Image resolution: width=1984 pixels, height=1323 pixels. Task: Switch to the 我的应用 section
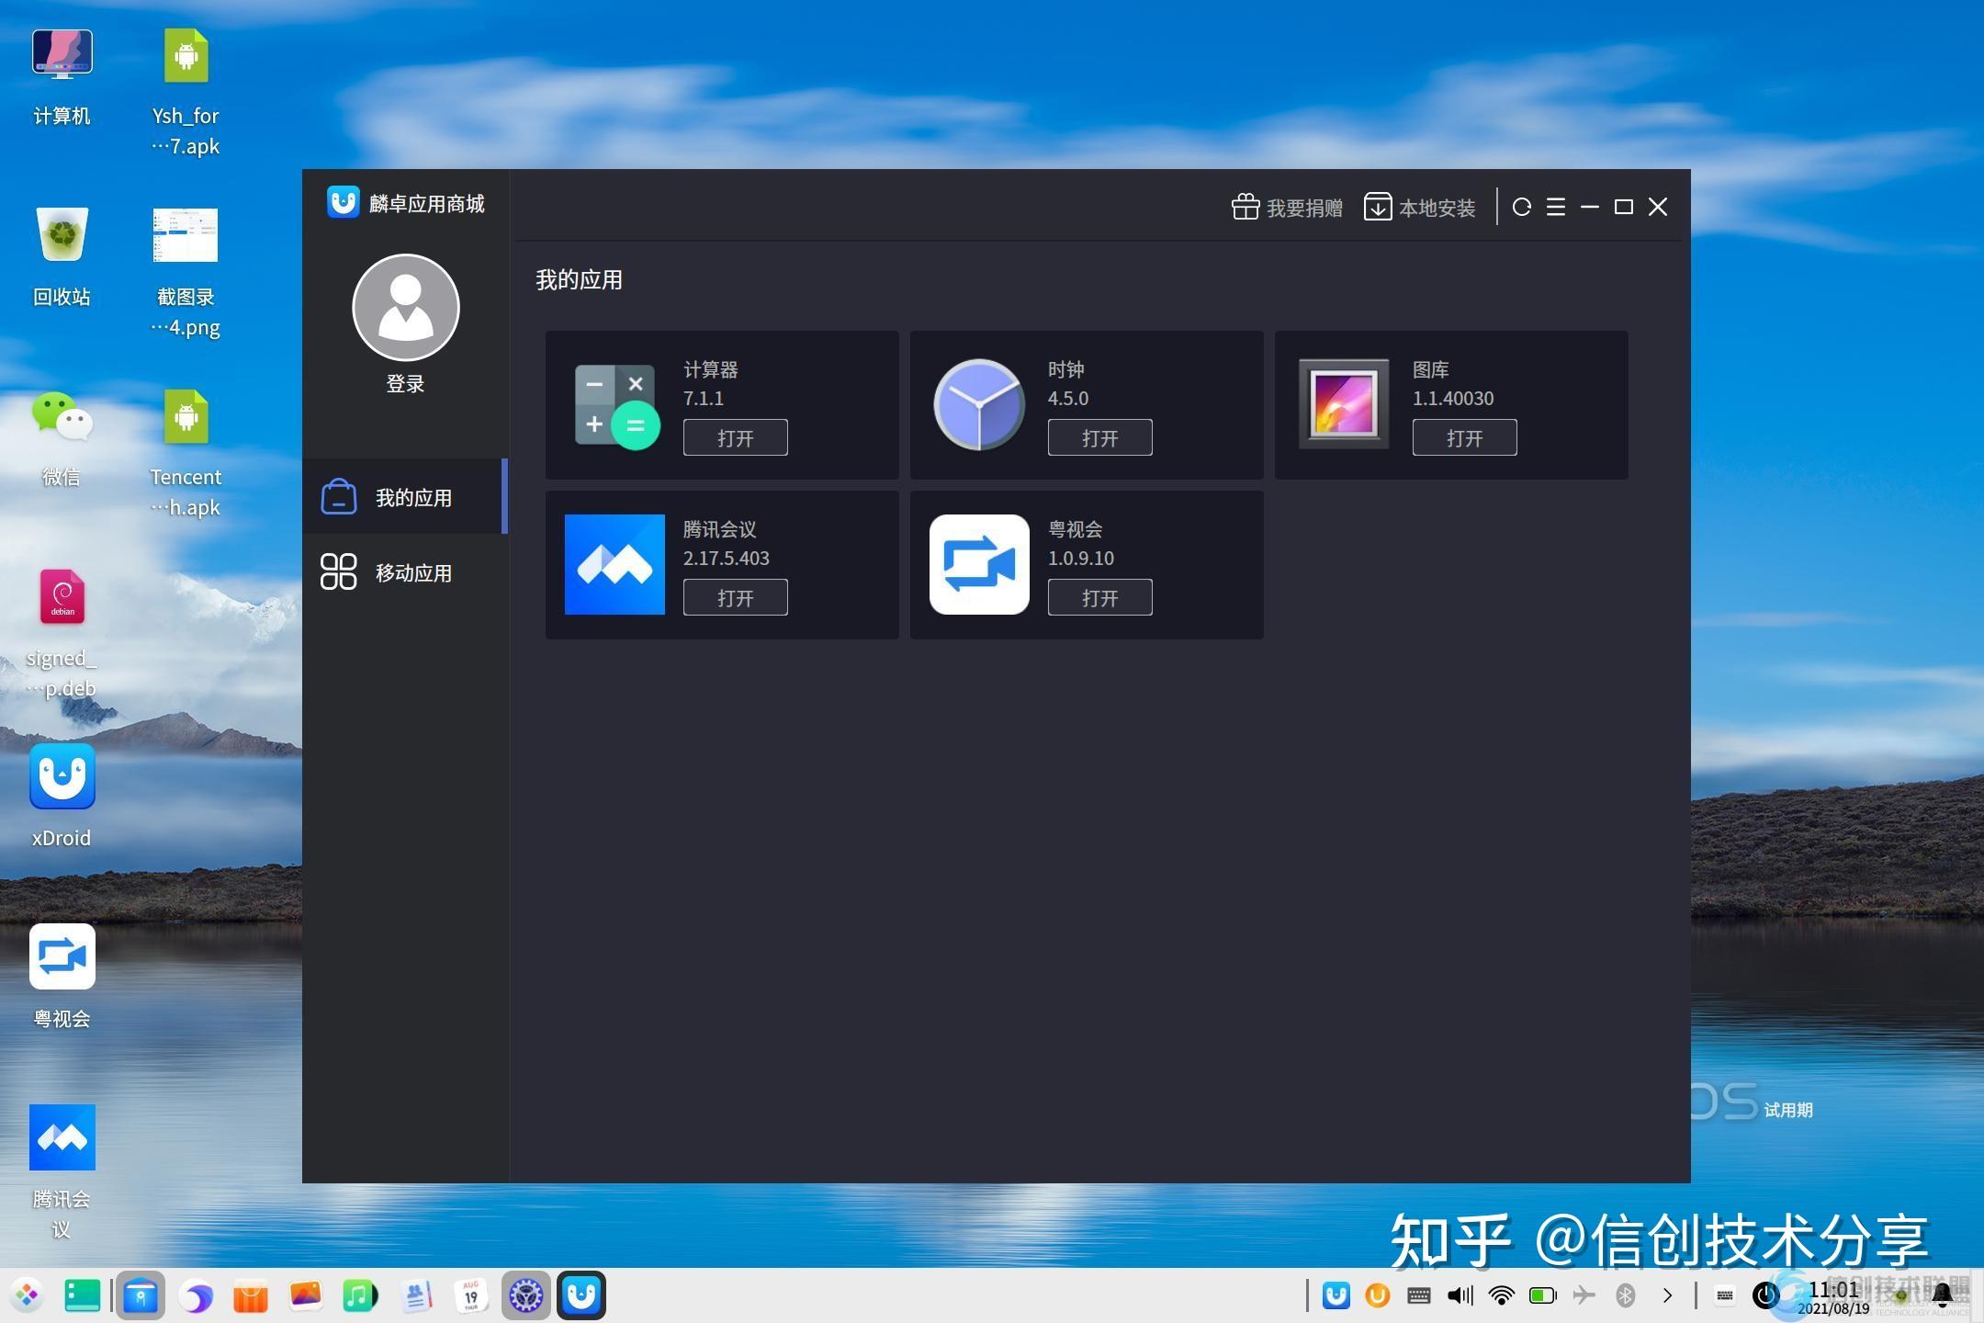click(412, 497)
